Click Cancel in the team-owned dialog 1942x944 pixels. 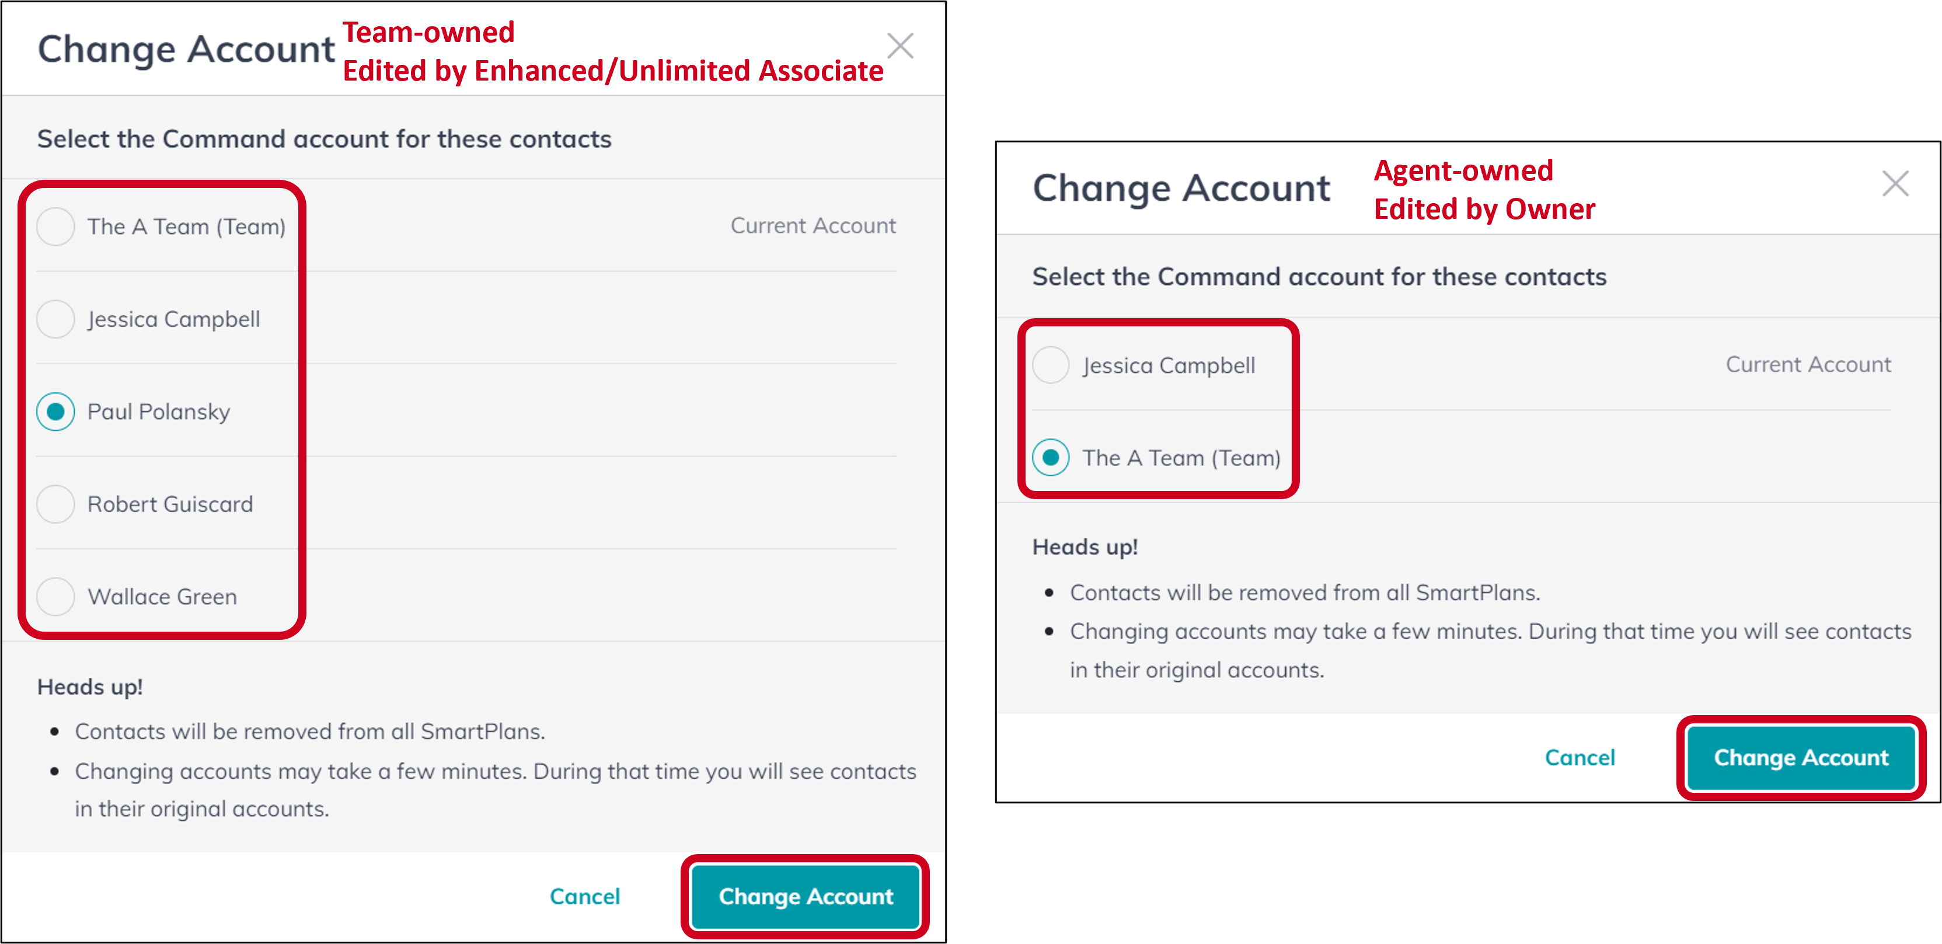585,897
